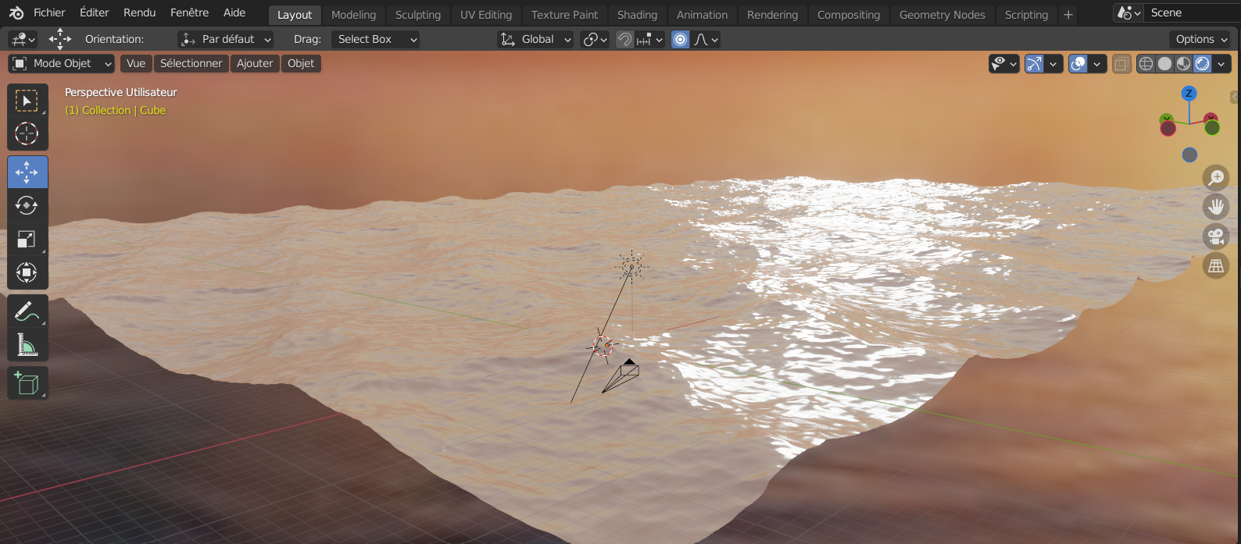Toggle X-ray display mode

click(x=1121, y=64)
